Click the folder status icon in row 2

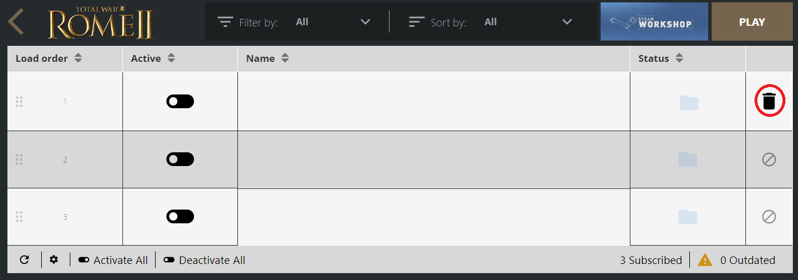pos(688,160)
